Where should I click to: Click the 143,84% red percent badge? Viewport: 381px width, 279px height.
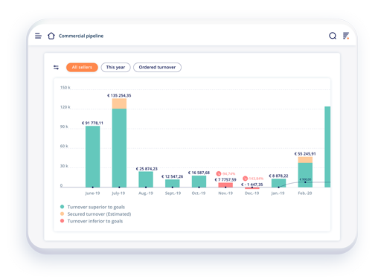[253, 179]
